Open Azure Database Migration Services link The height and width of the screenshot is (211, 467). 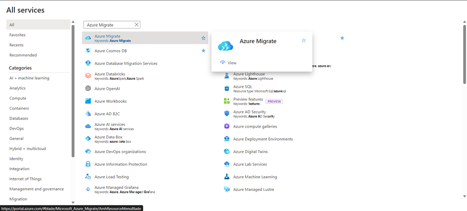click(x=126, y=63)
